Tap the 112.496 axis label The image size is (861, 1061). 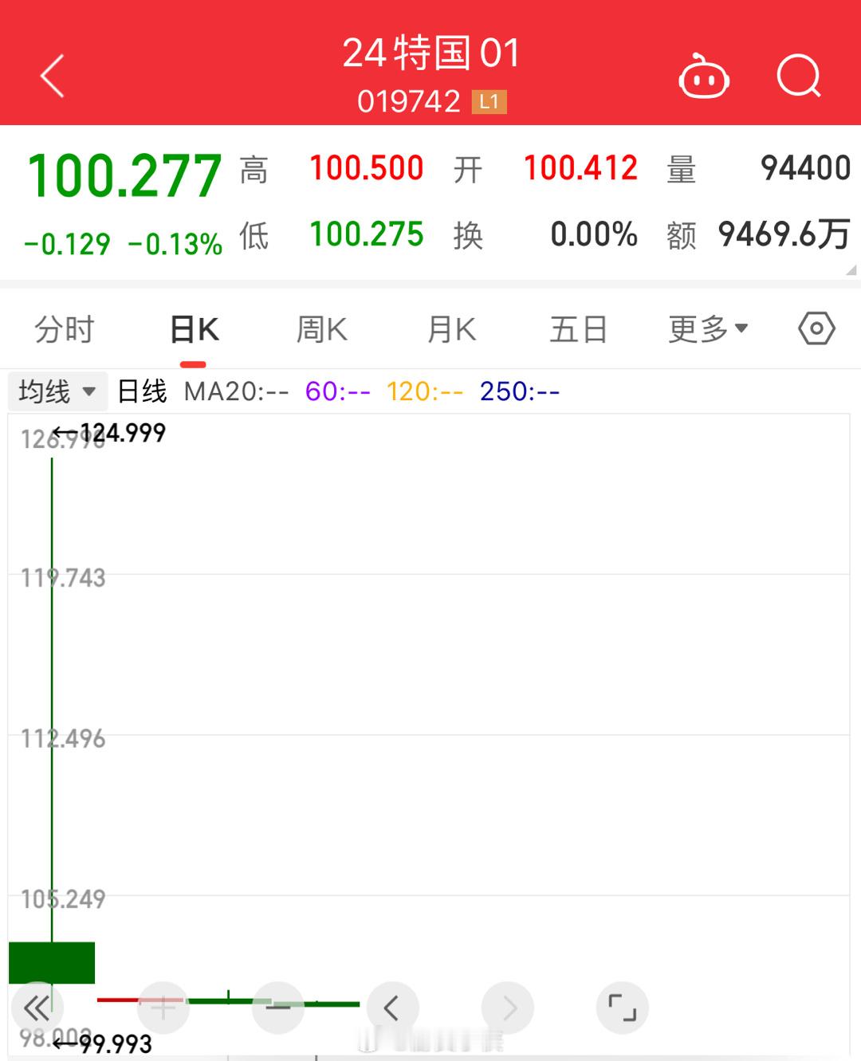tap(63, 738)
